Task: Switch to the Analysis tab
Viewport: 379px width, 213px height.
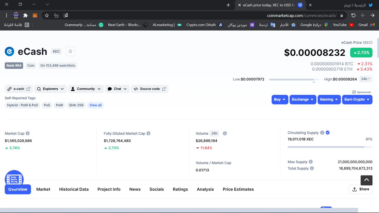Action: [205, 189]
